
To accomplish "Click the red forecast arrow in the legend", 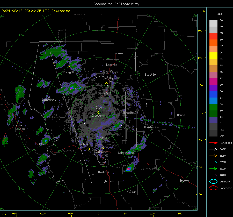I will pos(213,143).
